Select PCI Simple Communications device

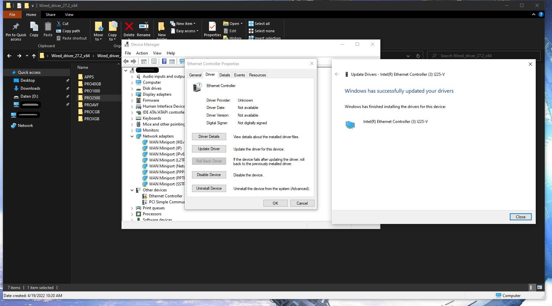[163, 202]
